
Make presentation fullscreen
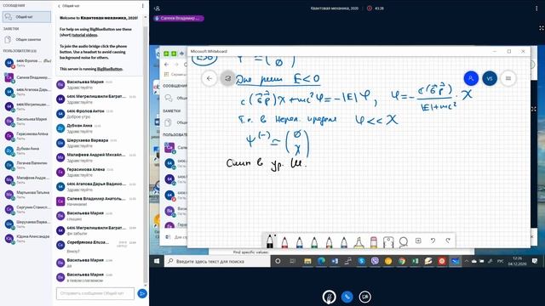coord(541,28)
